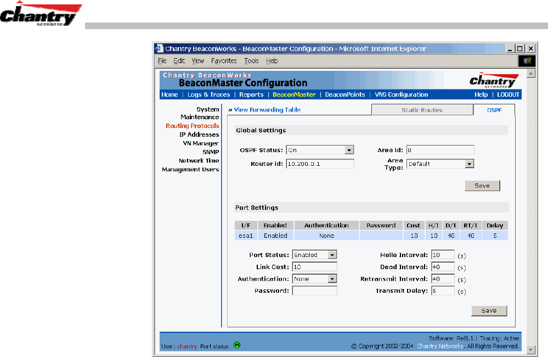Open the BeaconPoints page
Image resolution: width=548 pixels, height=357 pixels.
click(345, 94)
